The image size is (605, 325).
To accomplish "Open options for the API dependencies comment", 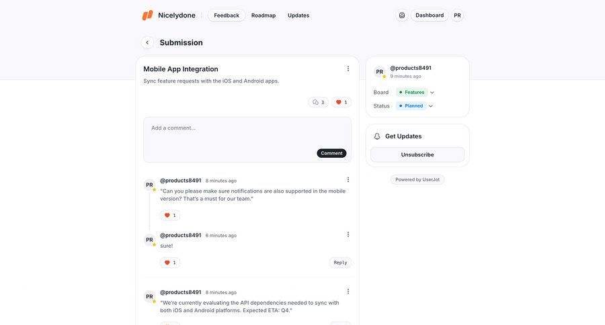I will coord(348,291).
